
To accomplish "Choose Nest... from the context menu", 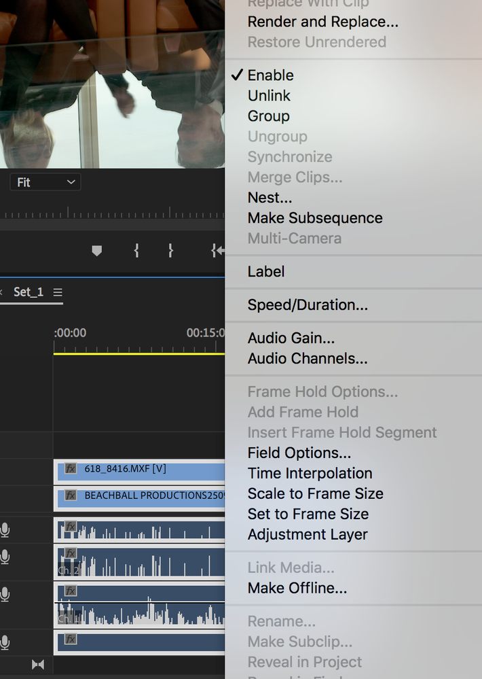I will pyautogui.click(x=270, y=198).
